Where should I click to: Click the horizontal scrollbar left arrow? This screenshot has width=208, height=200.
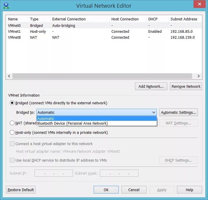click(9, 76)
